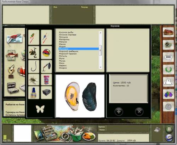Select Мотыль in the bait list

(x=63, y=56)
